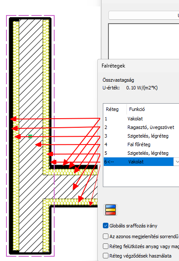
Task: Check Réteg végződések használata
Action: click(105, 255)
